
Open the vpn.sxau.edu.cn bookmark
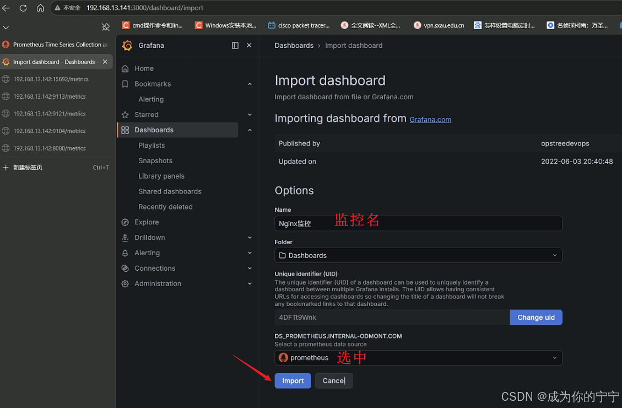click(x=439, y=25)
